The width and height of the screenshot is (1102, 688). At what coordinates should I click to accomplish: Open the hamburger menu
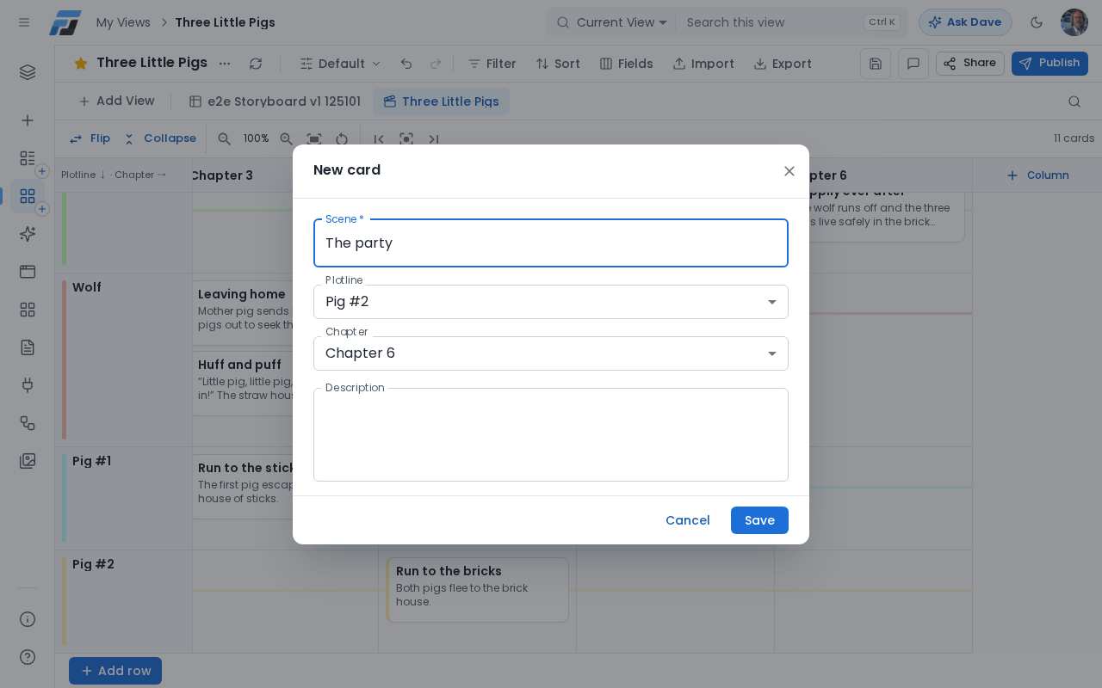[24, 22]
